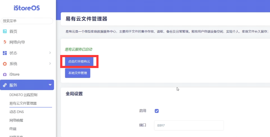The height and width of the screenshot is (137, 270).
Task: Click the 易有云文件管理器 page title
Action: pyautogui.click(x=86, y=19)
